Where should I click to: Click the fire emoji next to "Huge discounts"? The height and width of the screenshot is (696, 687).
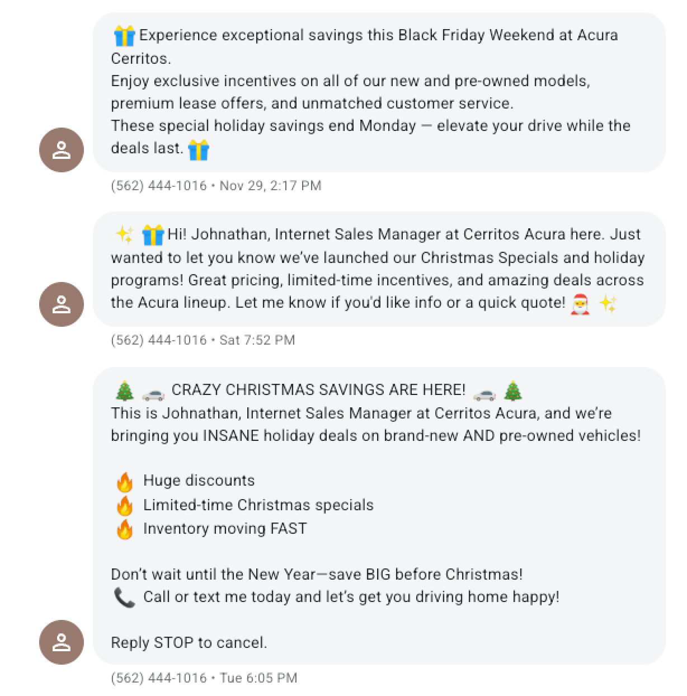click(x=125, y=481)
